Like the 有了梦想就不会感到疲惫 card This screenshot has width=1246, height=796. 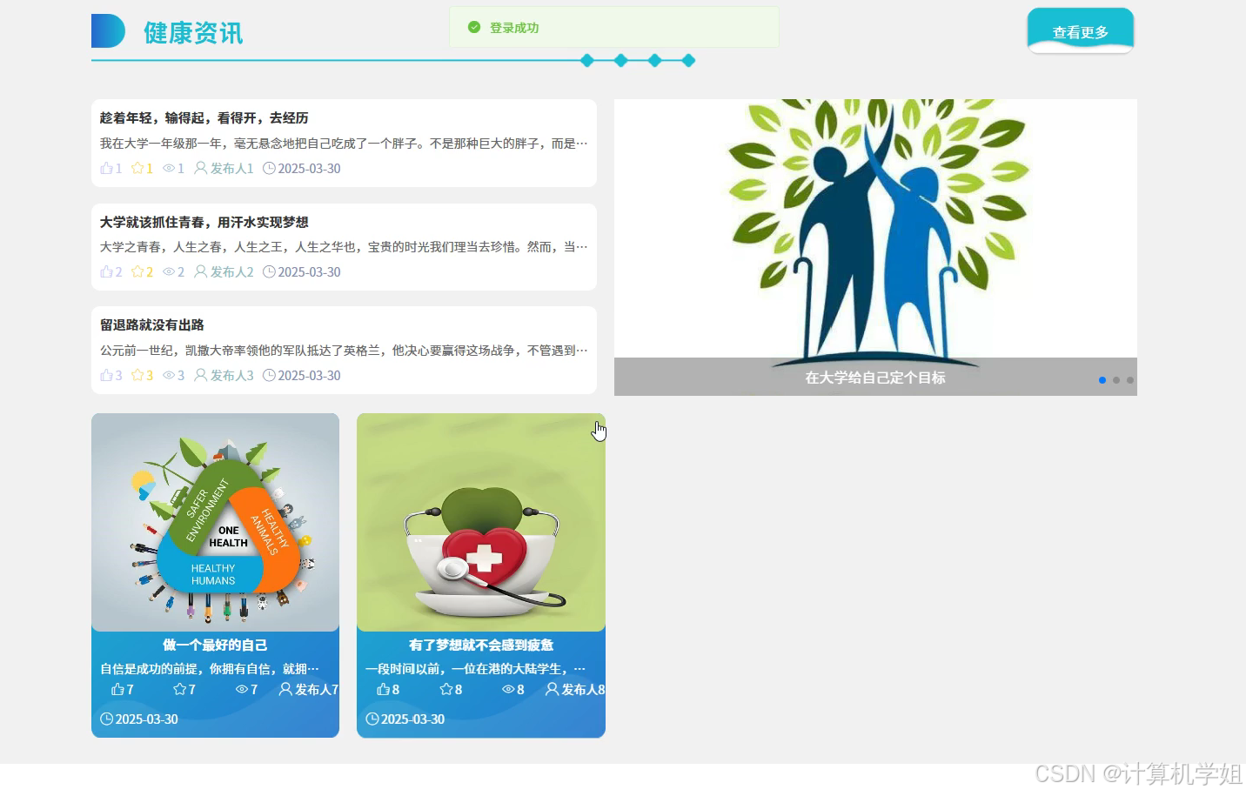(x=383, y=689)
